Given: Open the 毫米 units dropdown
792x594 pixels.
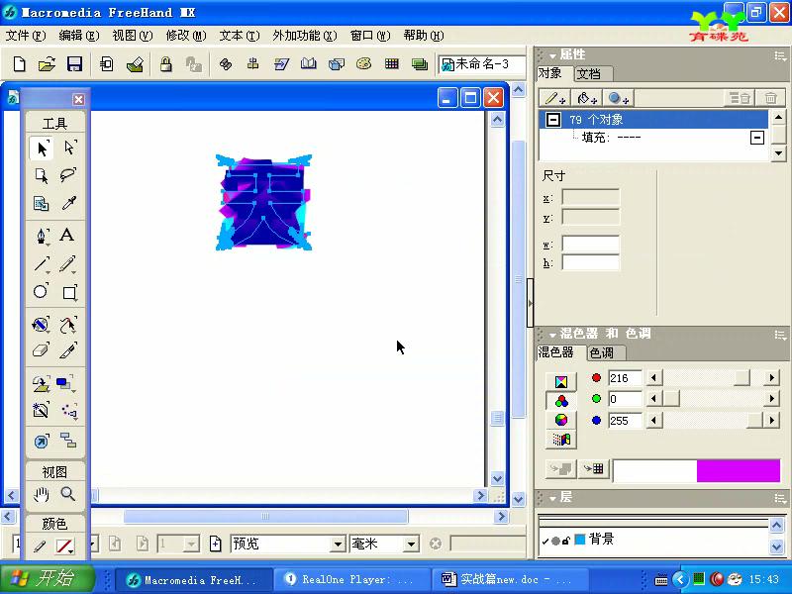Looking at the screenshot, I should point(411,544).
